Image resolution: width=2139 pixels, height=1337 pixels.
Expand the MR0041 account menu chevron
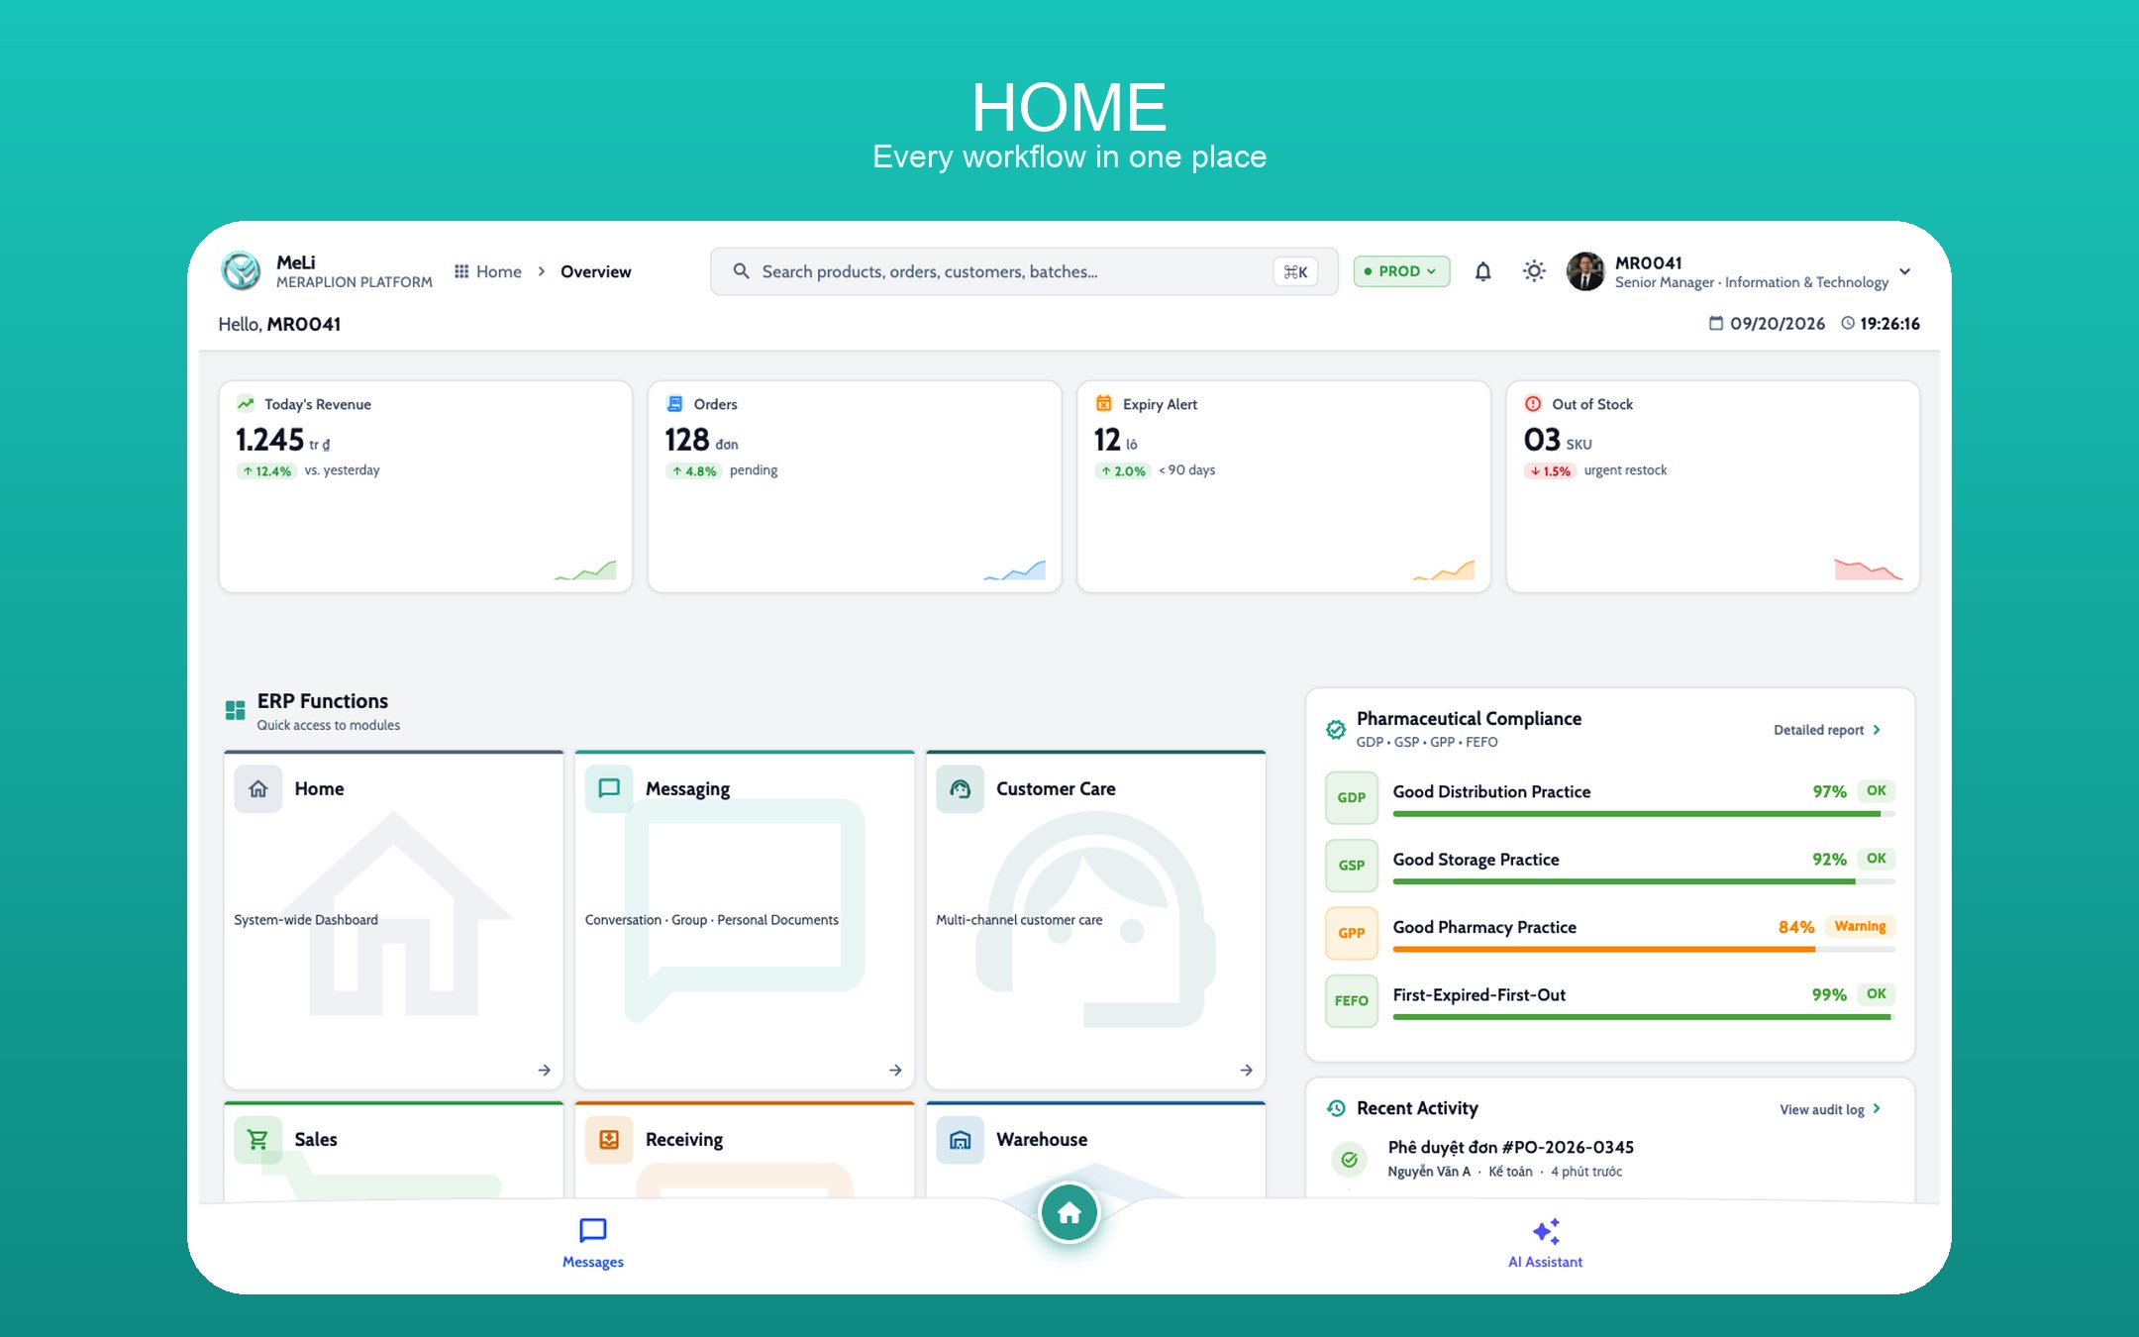pos(1904,271)
